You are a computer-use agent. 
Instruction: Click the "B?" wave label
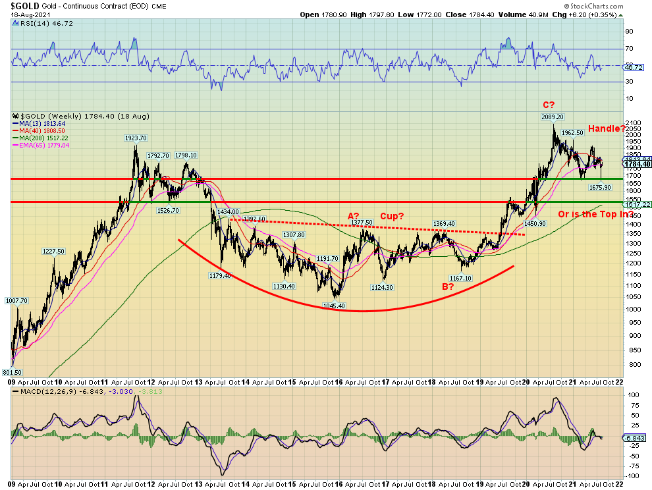click(448, 286)
